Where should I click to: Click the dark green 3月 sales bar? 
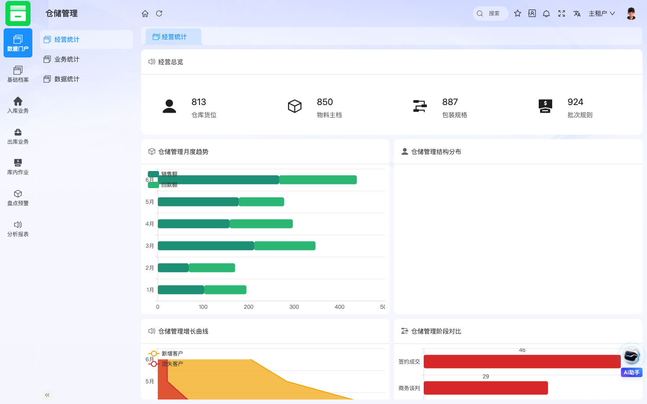tap(206, 246)
